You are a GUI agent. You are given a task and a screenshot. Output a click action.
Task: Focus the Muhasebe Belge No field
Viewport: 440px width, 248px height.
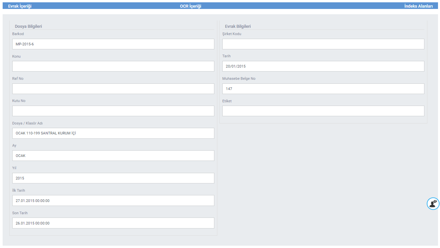323,89
